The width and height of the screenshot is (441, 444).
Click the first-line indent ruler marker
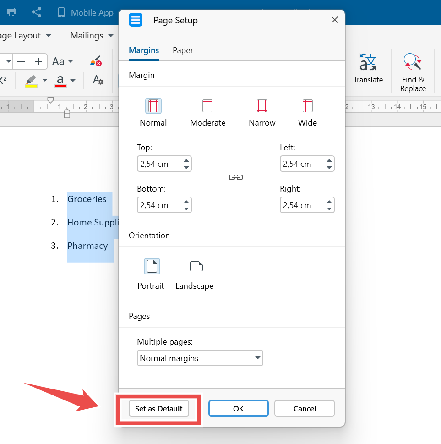(50, 100)
